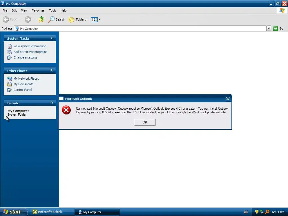Click the My Computer address field

tap(141, 28)
